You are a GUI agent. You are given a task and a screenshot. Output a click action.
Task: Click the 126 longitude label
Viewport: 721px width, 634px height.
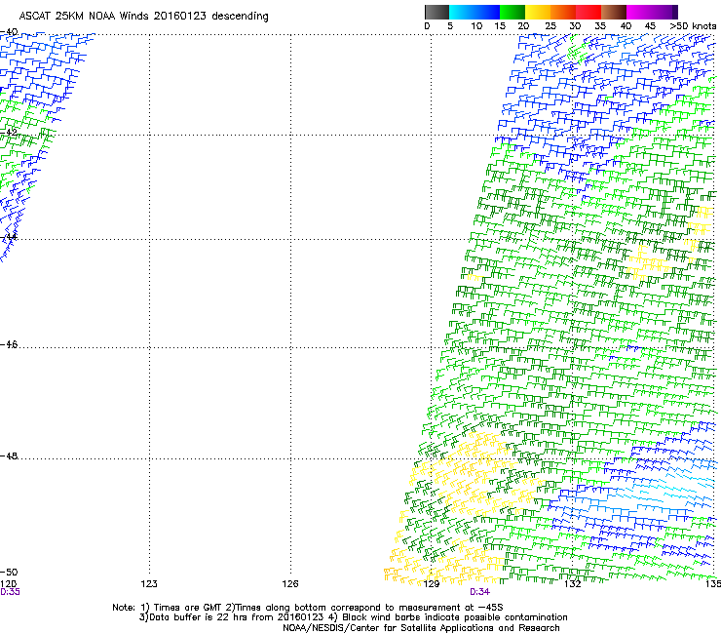point(290,584)
